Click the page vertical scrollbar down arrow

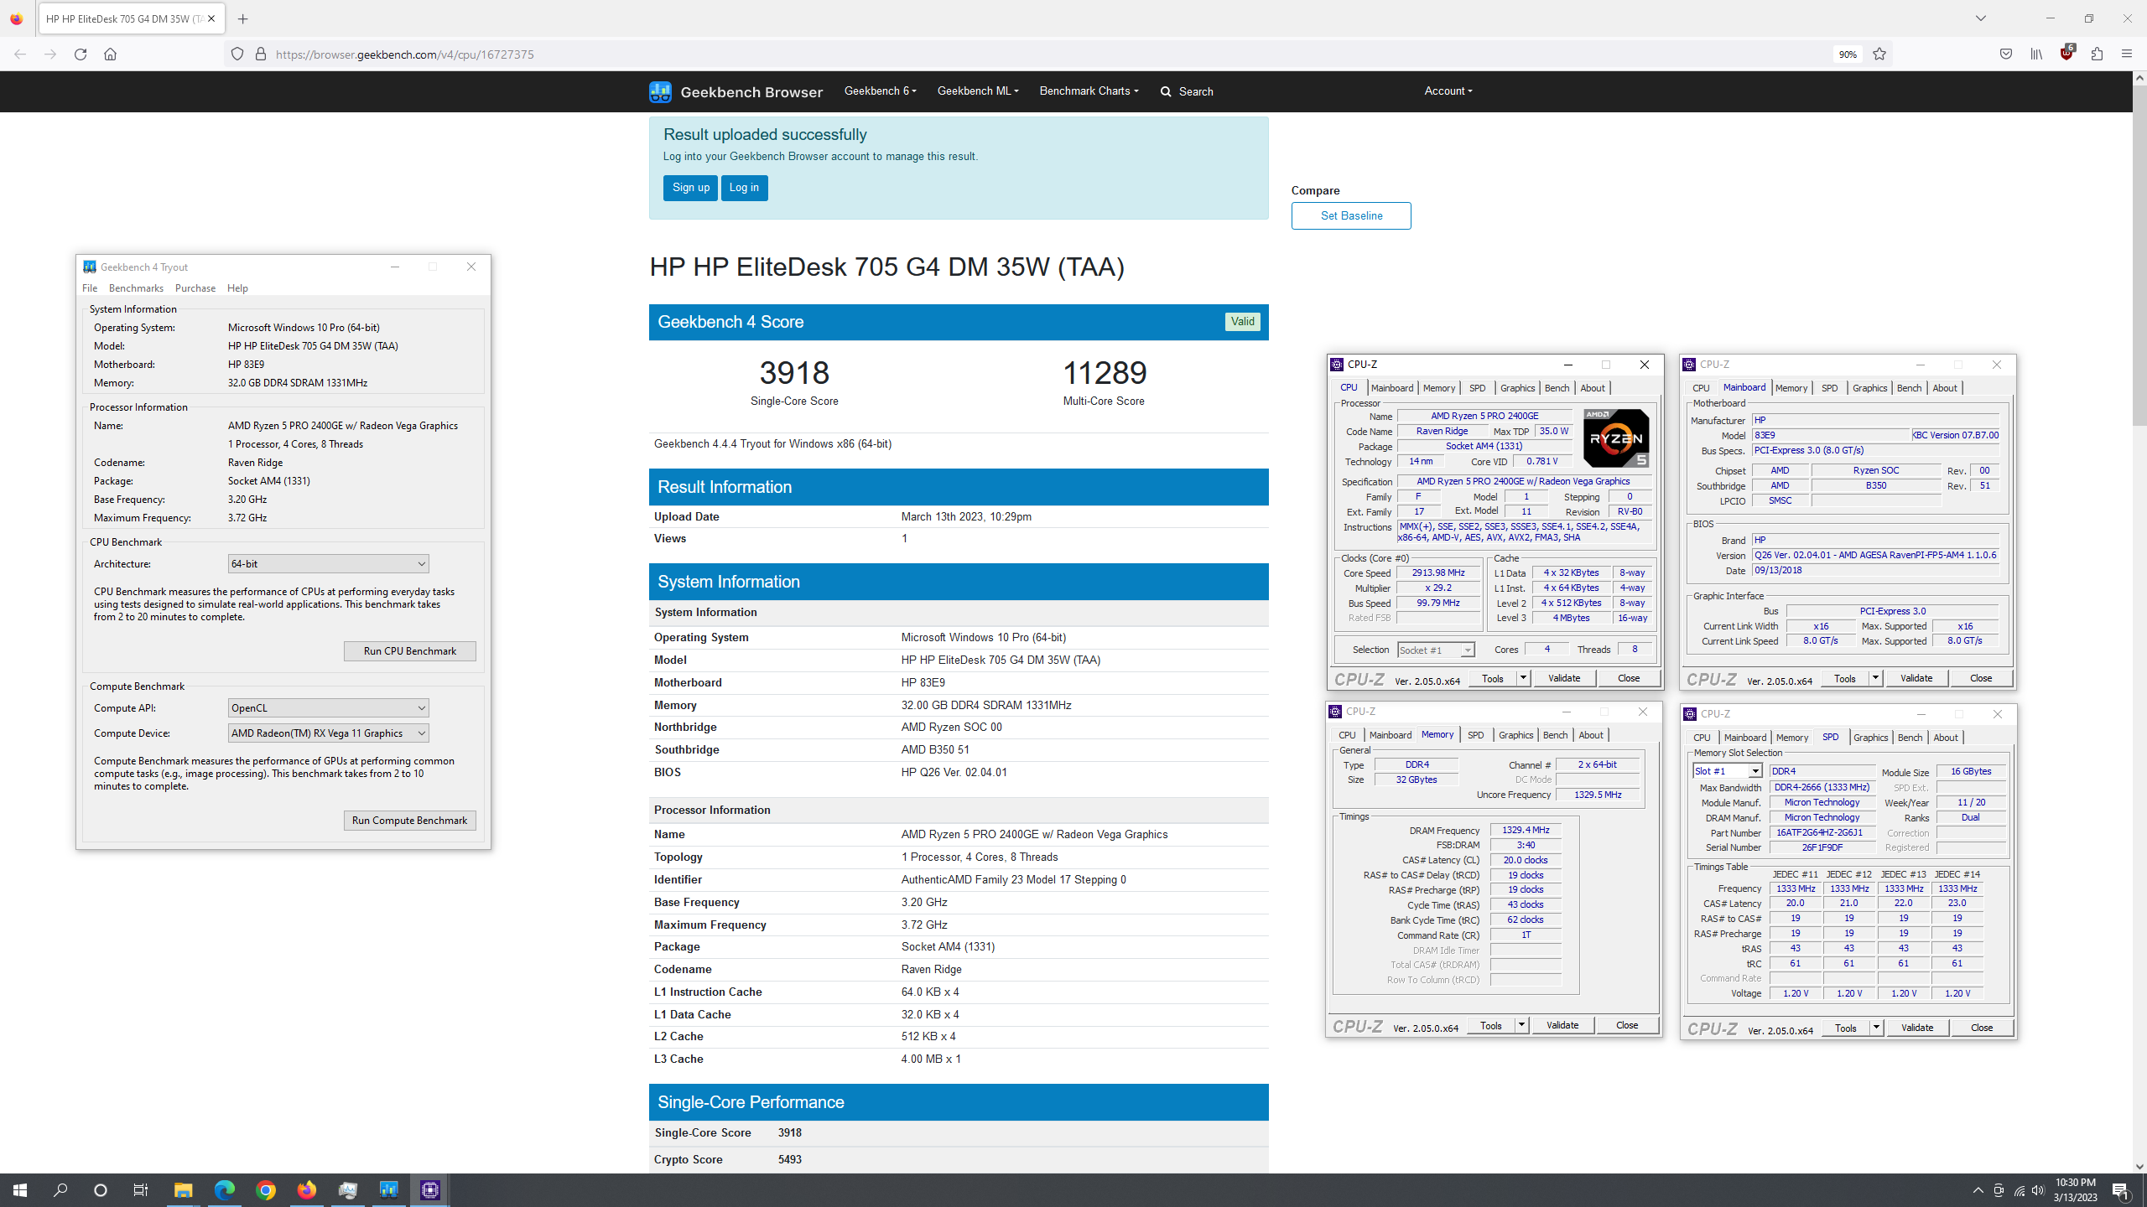coord(2139,1166)
